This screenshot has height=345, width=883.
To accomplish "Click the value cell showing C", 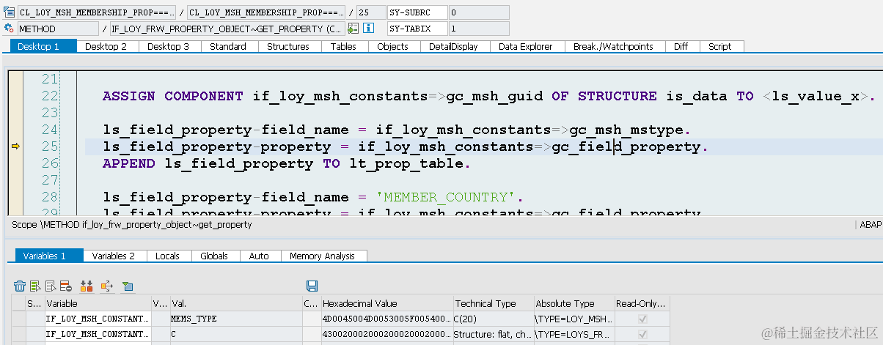I will 235,334.
